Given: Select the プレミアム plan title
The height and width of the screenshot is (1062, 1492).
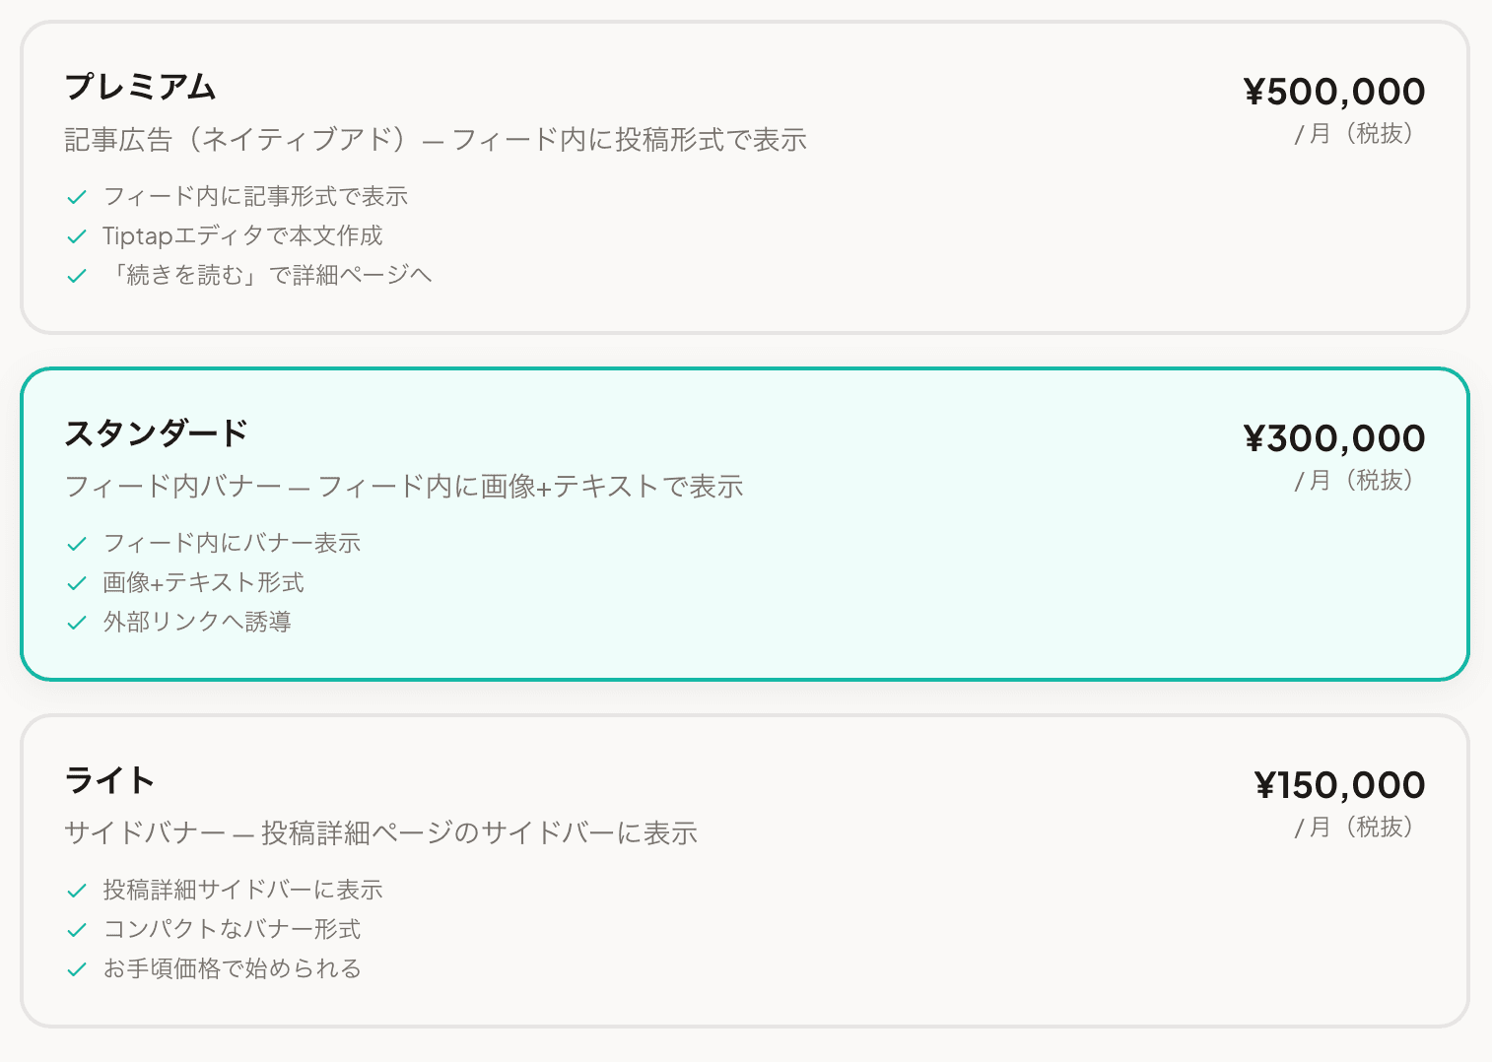Looking at the screenshot, I should [140, 88].
